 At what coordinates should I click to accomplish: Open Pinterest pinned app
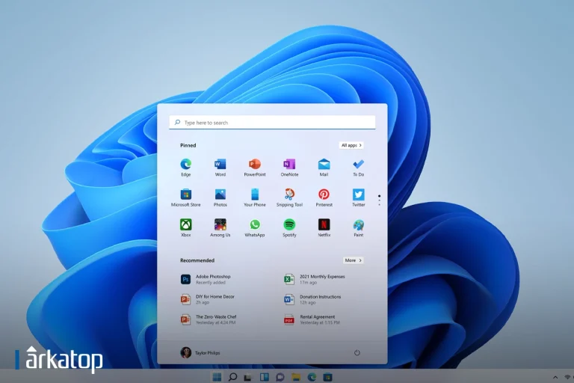tap(324, 197)
